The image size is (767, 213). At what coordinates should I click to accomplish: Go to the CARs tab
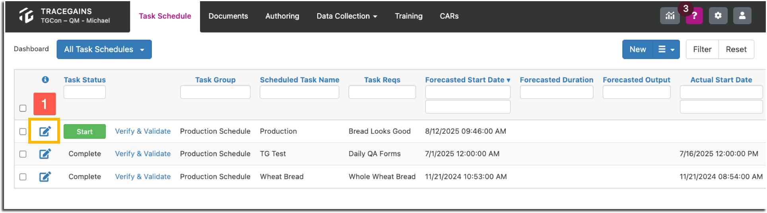click(449, 16)
